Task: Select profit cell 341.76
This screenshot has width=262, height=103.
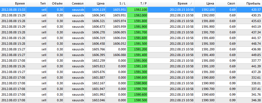Action: coord(249,95)
